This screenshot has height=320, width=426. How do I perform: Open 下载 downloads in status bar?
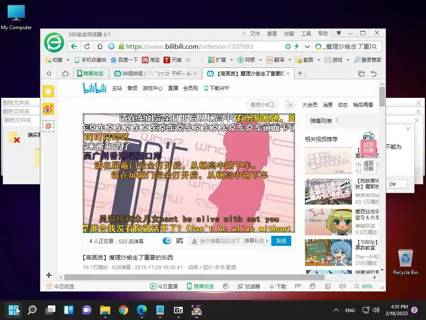[x=277, y=286]
